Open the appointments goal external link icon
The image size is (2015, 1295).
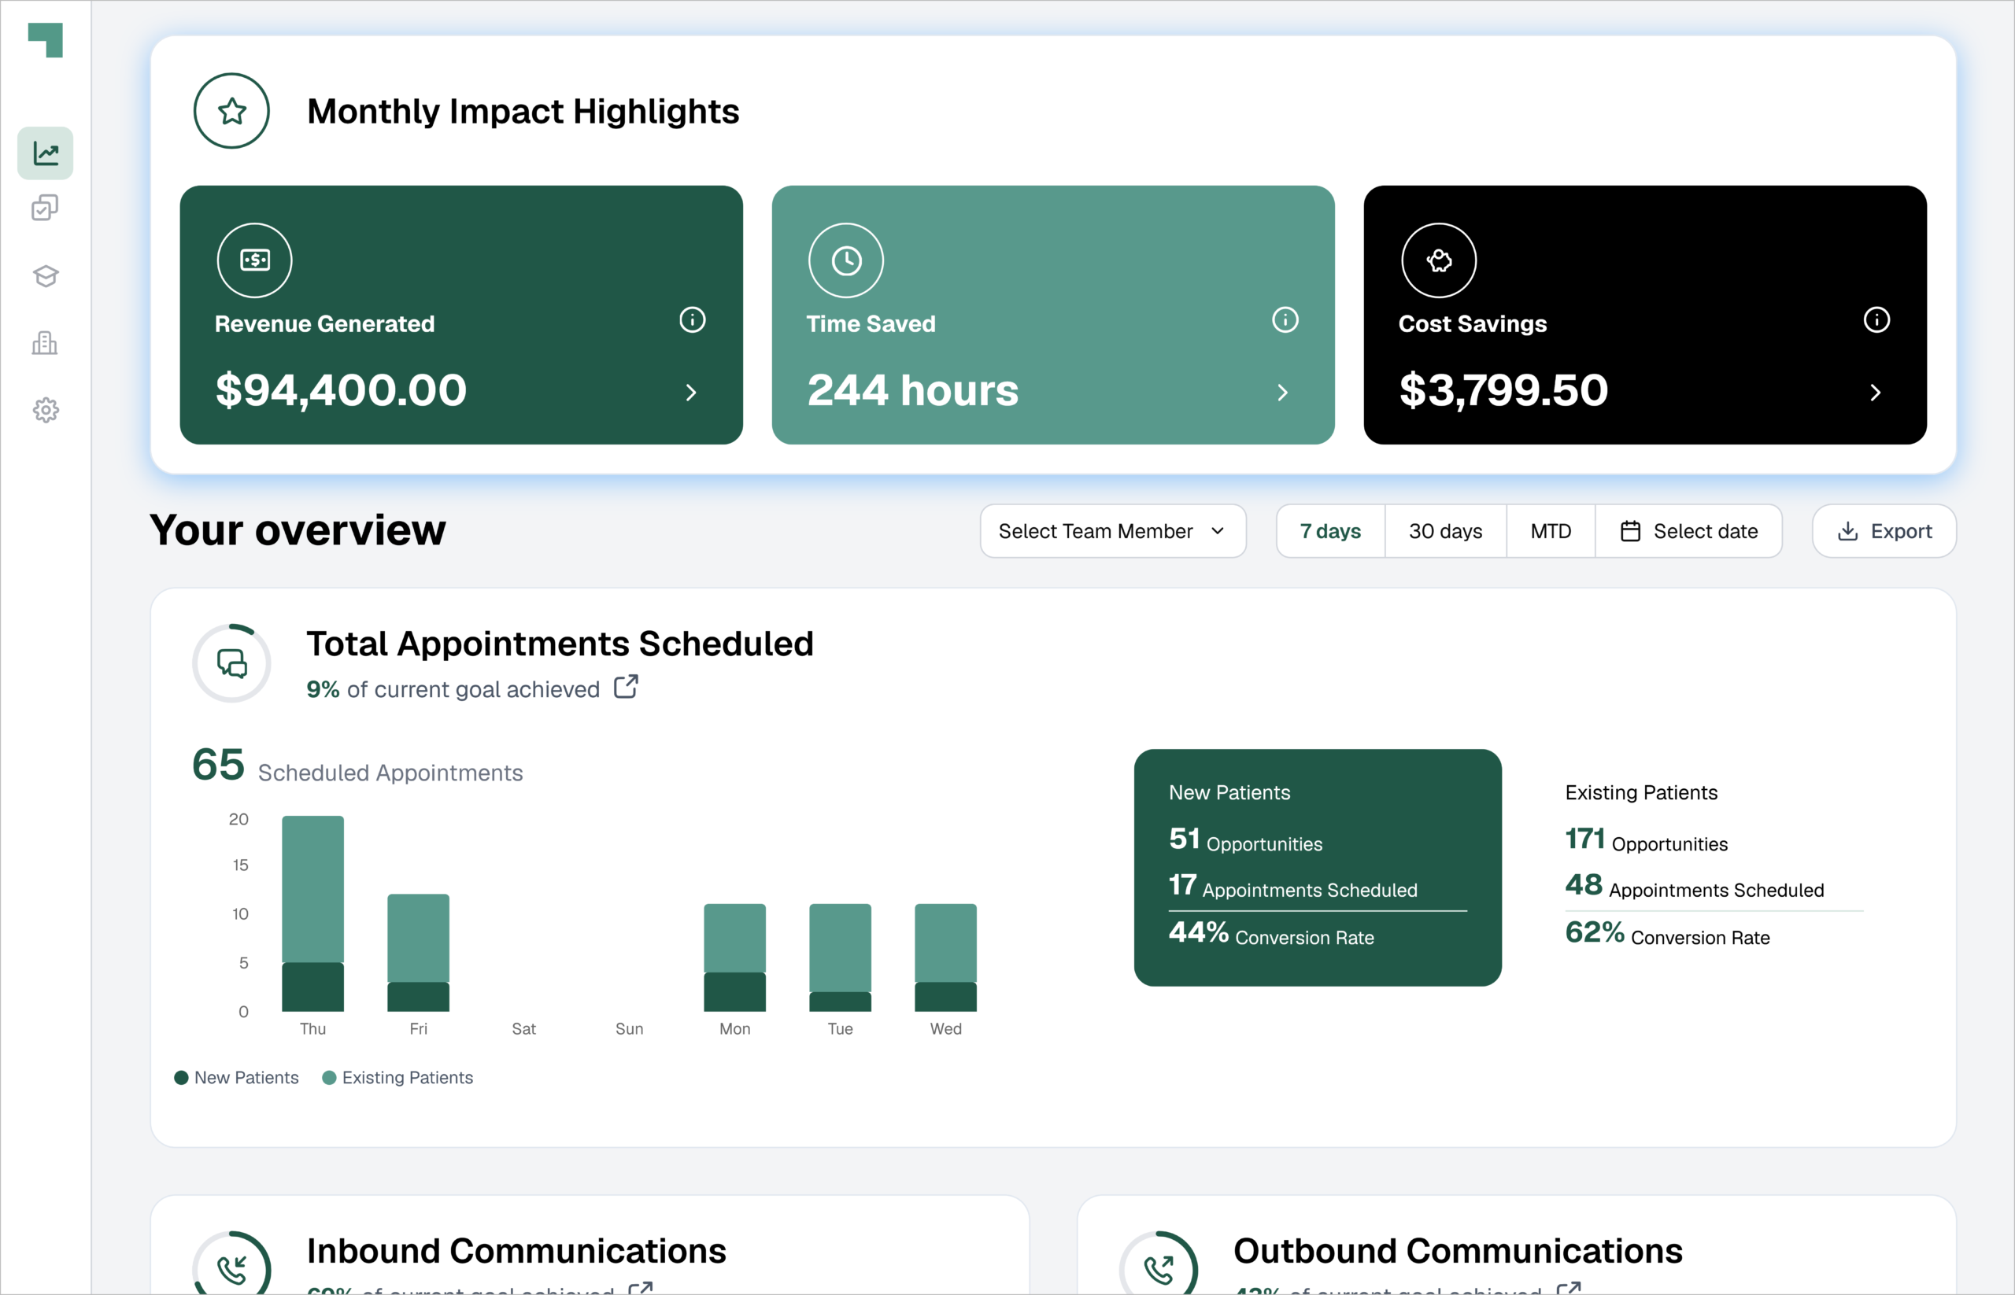[626, 687]
